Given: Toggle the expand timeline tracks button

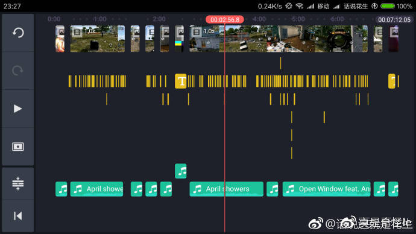Looking at the screenshot, I should pos(17,183).
